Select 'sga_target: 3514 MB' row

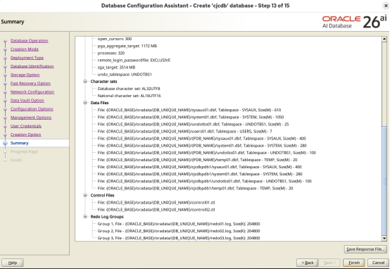[116, 67]
